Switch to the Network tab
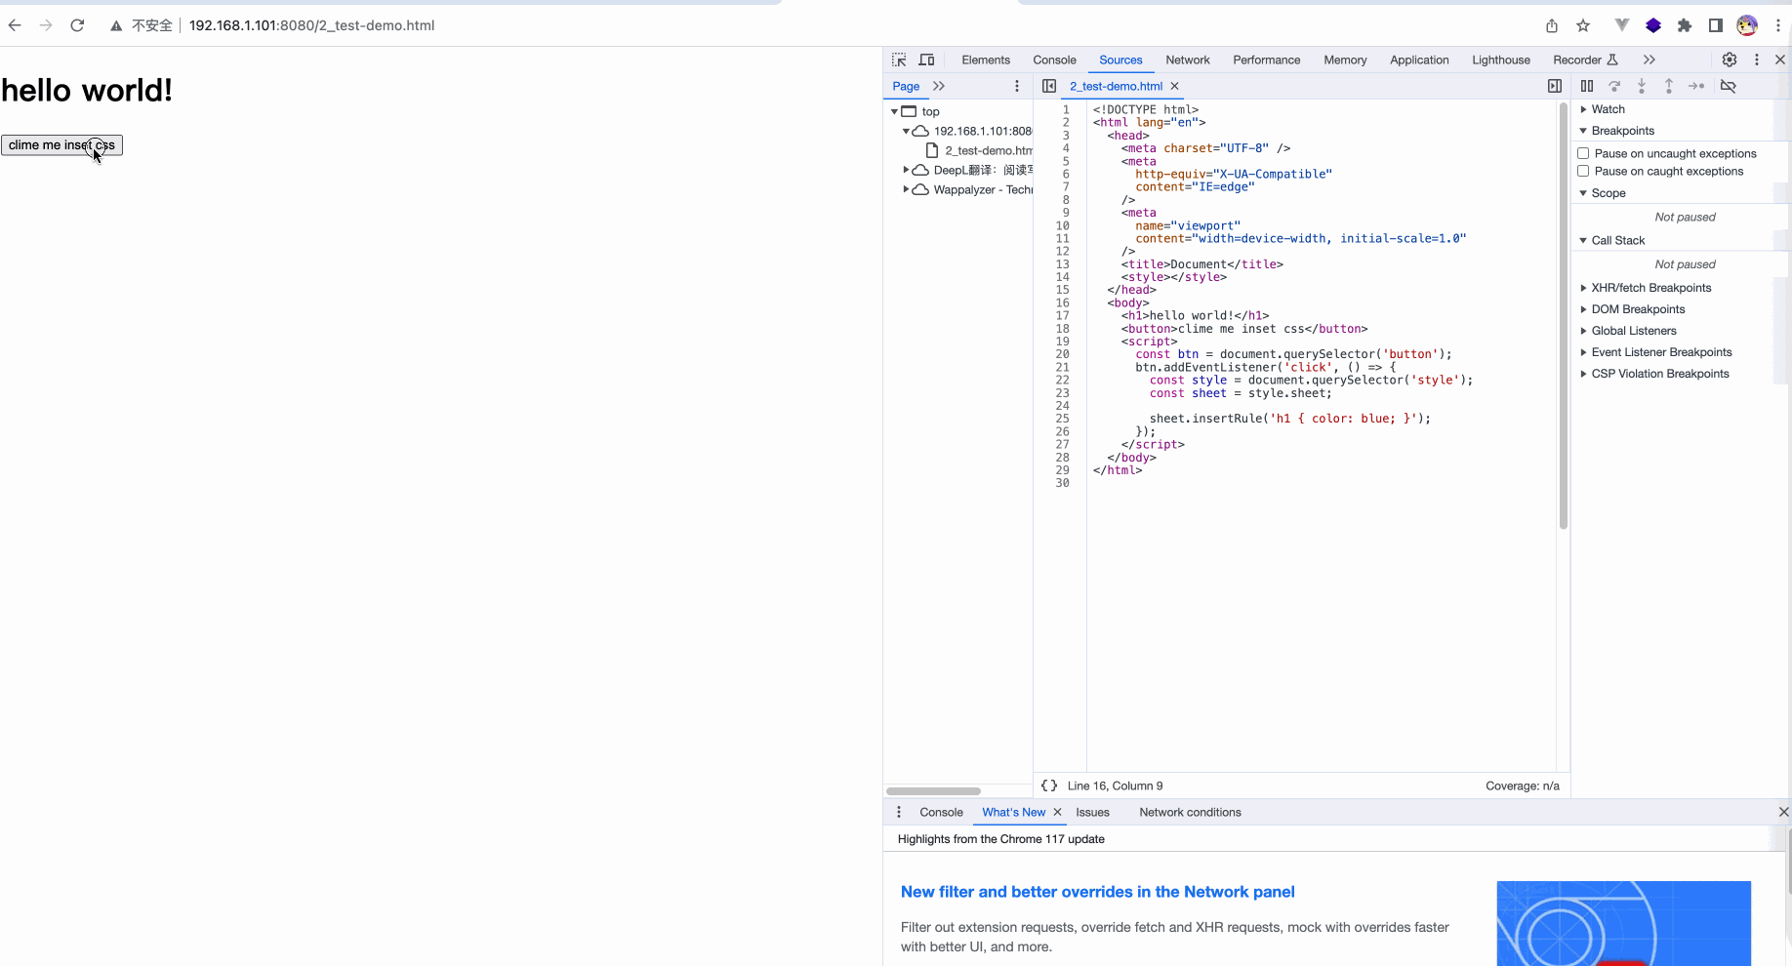 coord(1188,60)
